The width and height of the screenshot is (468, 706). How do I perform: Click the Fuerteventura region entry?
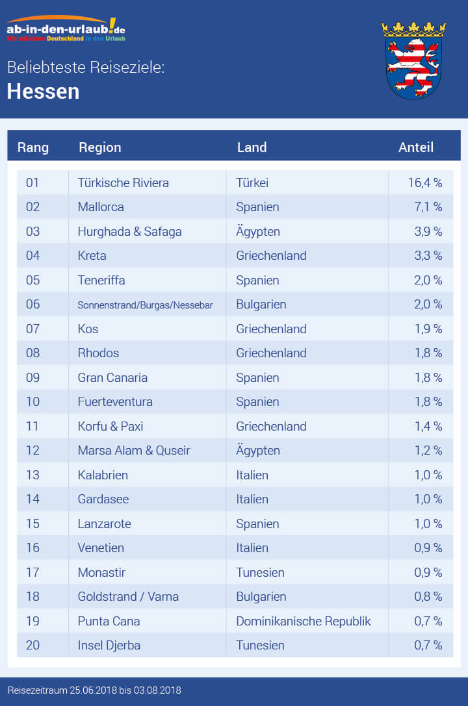pyautogui.click(x=115, y=402)
